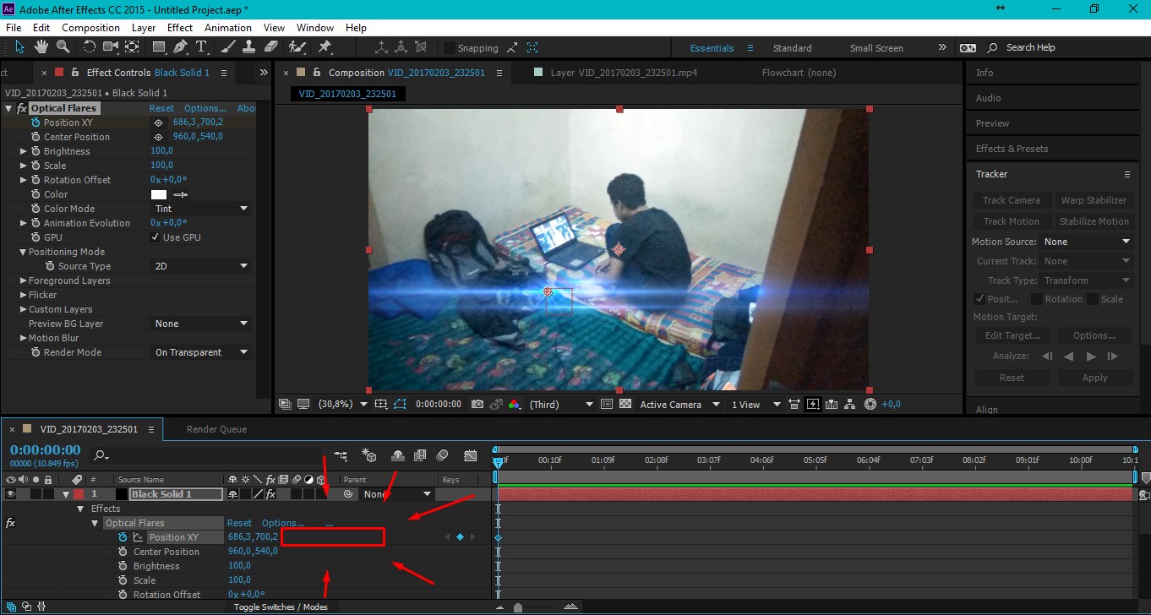Toggle the transparency grid icon
1151x615 pixels.
point(625,405)
